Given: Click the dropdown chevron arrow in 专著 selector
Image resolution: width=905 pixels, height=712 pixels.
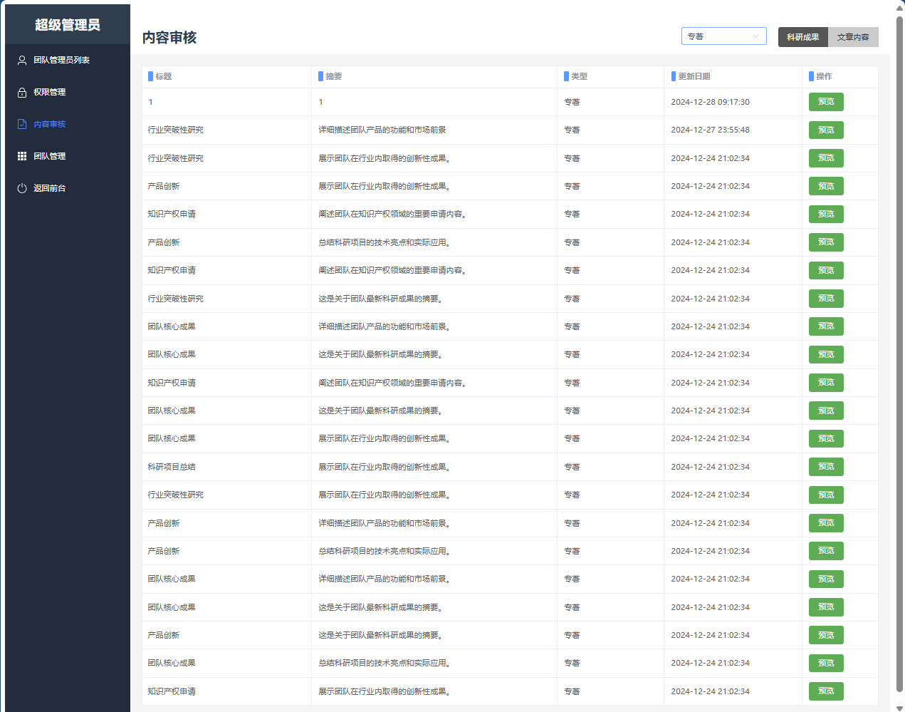Looking at the screenshot, I should tap(755, 36).
